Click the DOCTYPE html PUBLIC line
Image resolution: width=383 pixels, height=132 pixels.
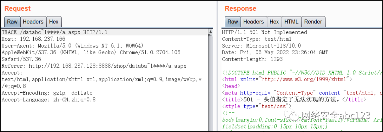pyautogui.click(x=302, y=73)
